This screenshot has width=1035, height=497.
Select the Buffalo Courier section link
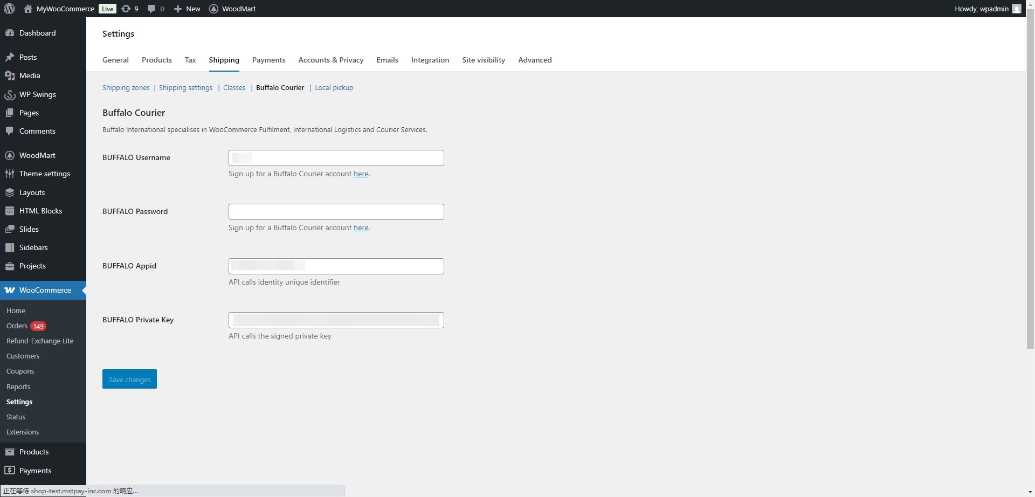(x=280, y=87)
